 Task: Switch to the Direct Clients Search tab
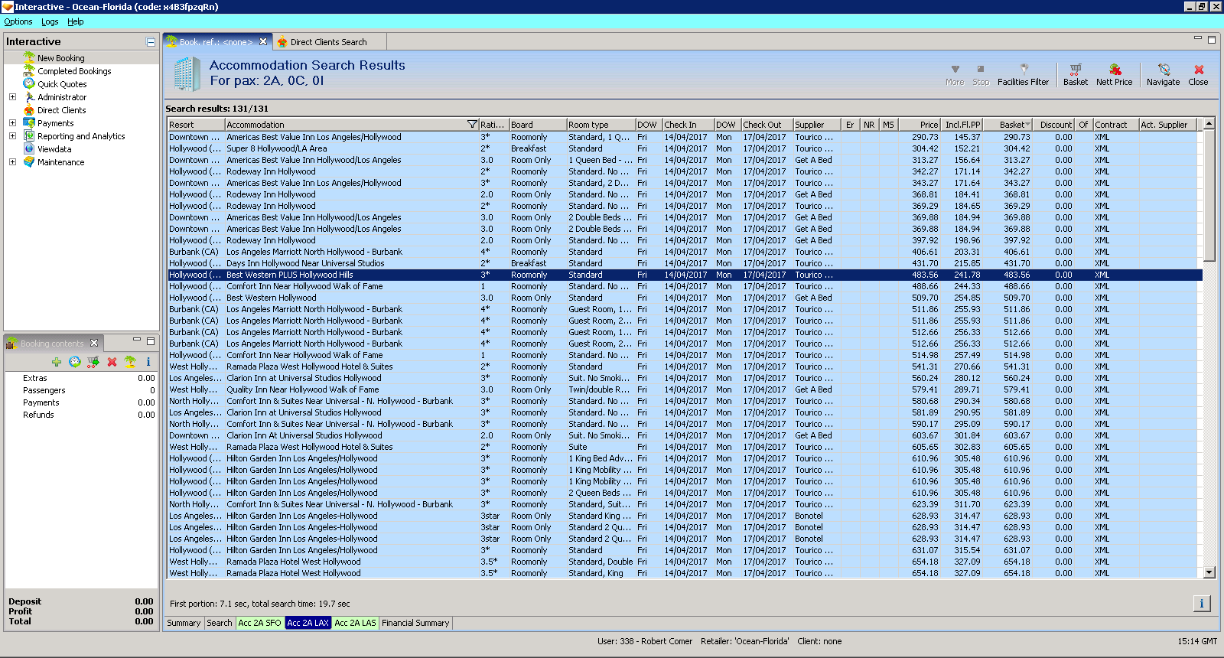(327, 42)
